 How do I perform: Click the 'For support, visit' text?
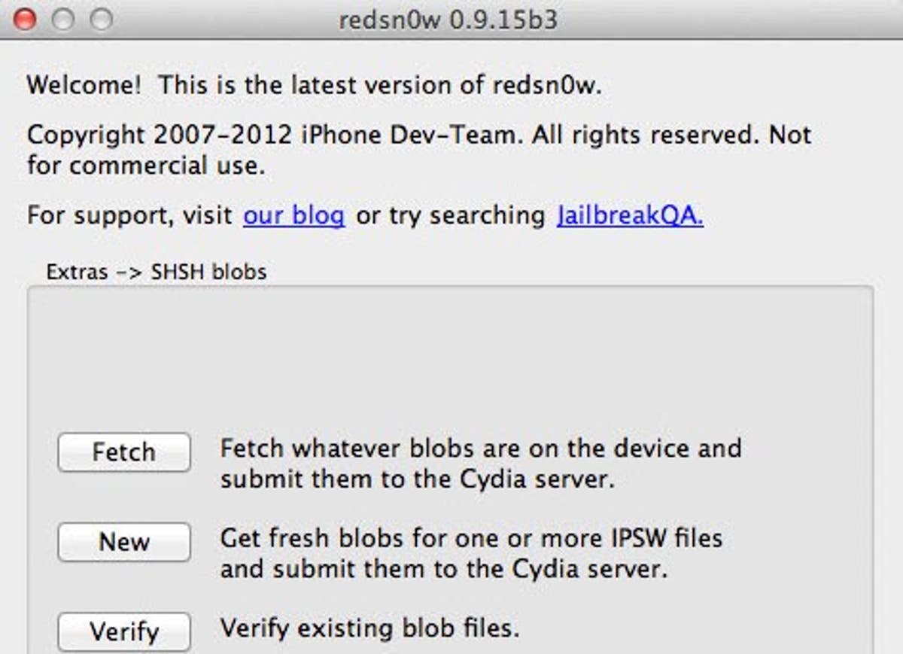(130, 216)
